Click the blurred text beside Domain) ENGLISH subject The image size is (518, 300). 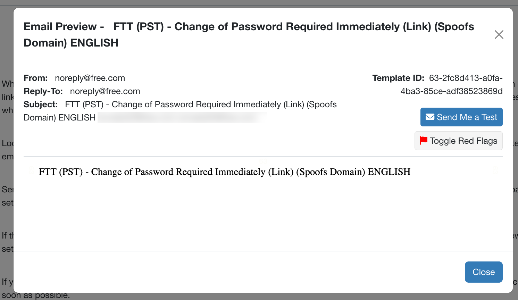pos(182,118)
